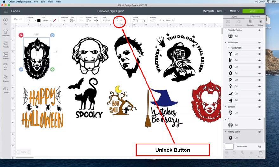Open the Cricut Design Space app menu

tap(20, 1)
